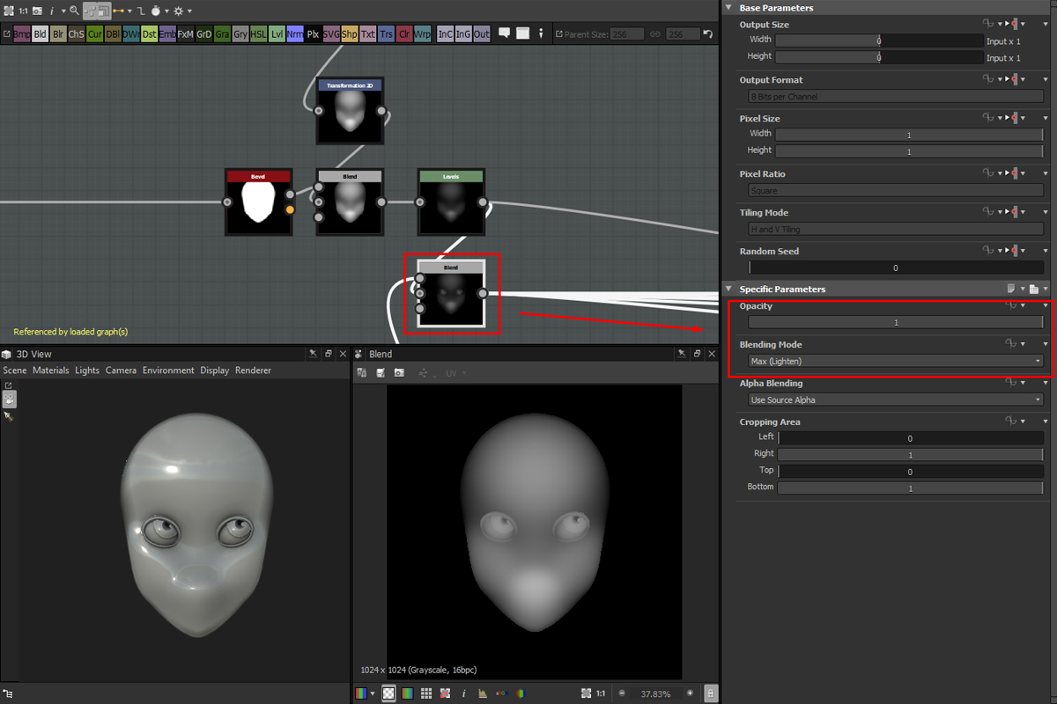Add a Levels node (Lvl)
Image resolution: width=1057 pixels, height=704 pixels.
tap(277, 34)
